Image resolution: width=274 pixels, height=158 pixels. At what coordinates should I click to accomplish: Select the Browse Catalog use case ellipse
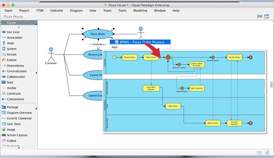(x=93, y=55)
